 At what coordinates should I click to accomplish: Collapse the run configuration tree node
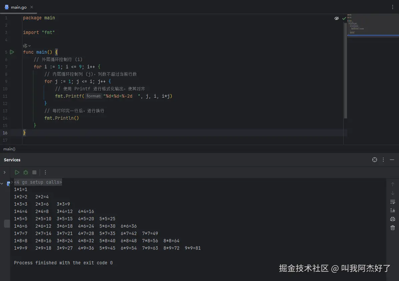[2, 184]
